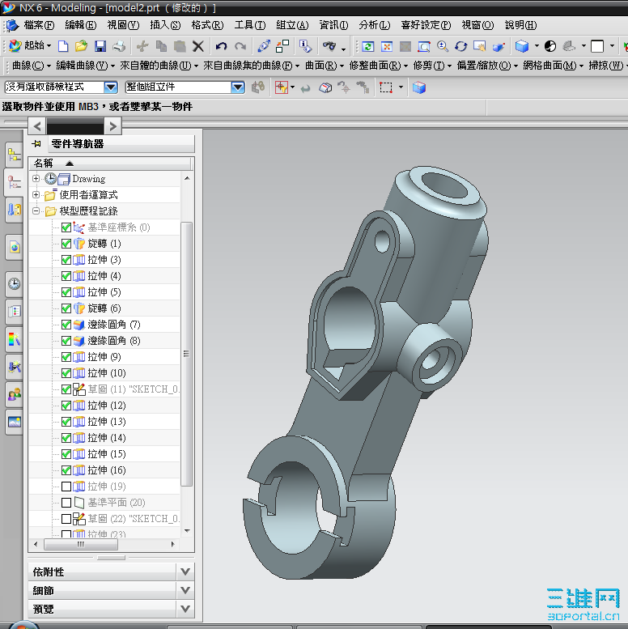Open the 檔案(F) menu

tap(39, 25)
